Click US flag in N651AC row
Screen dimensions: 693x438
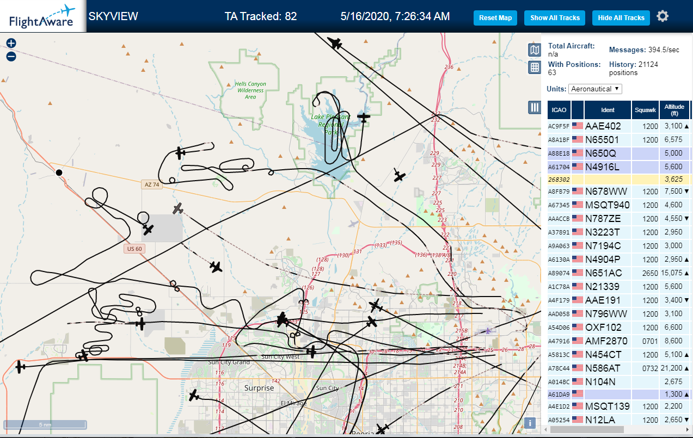578,273
